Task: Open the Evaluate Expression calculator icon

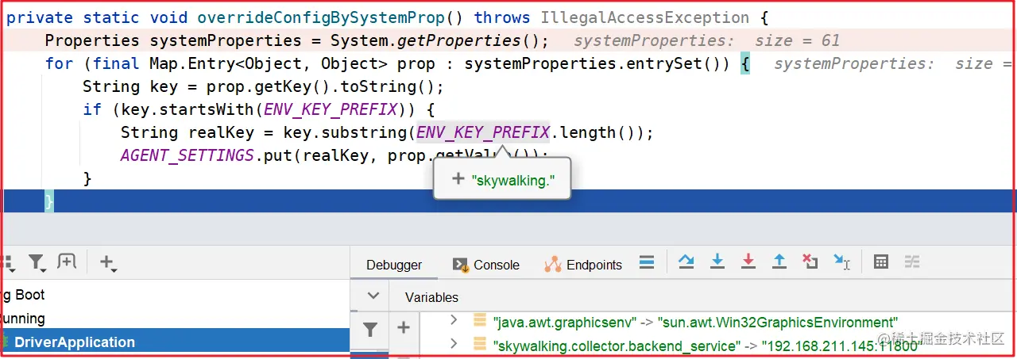Action: (x=880, y=262)
